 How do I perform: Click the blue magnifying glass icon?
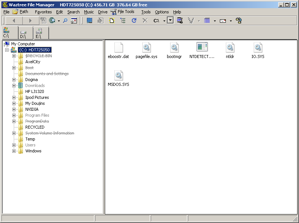tap(65, 20)
